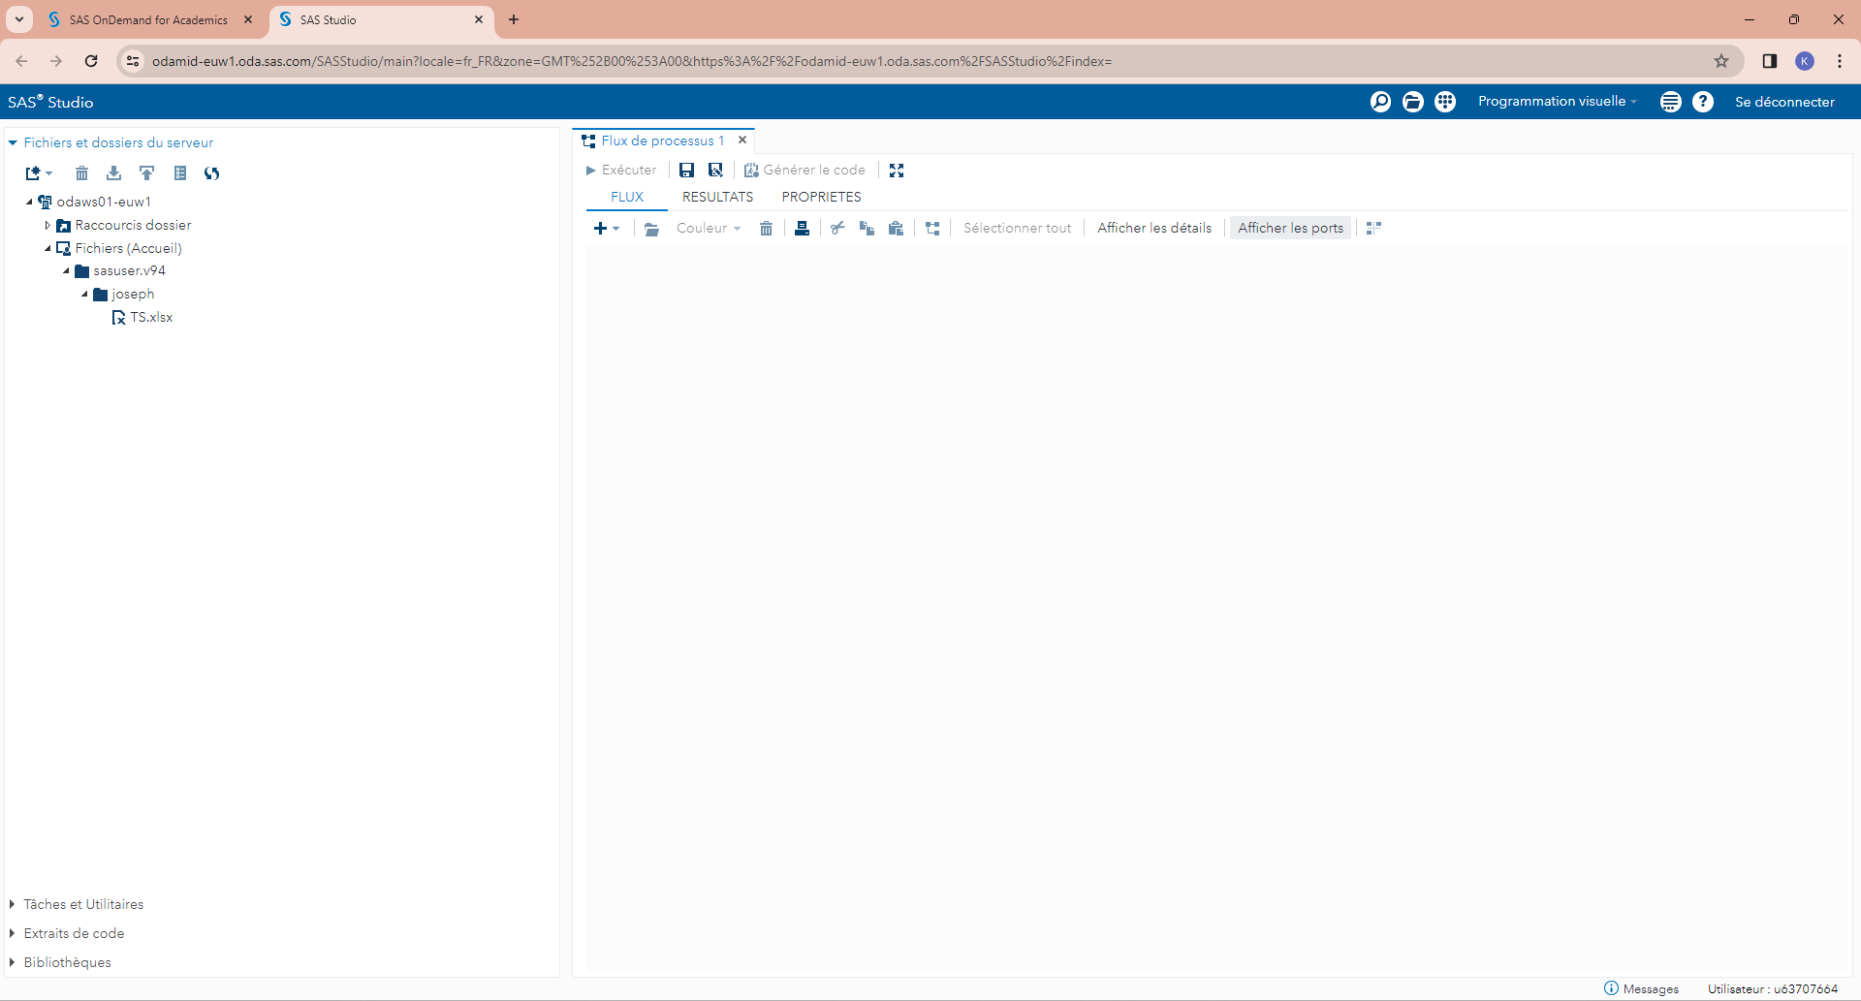The width and height of the screenshot is (1861, 1001).
Task: Open the plus add-node dropdown
Action: pos(606,228)
